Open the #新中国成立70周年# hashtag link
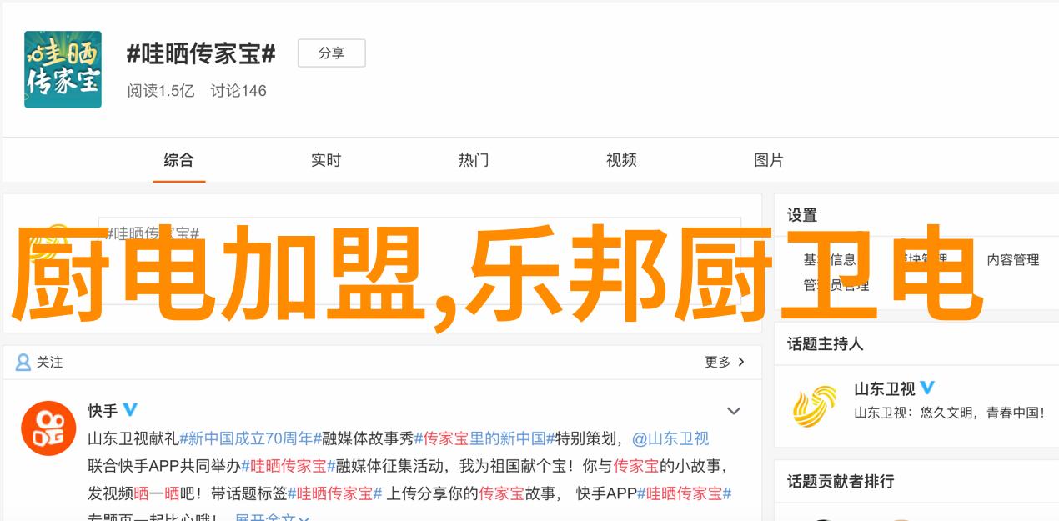 click(250, 438)
